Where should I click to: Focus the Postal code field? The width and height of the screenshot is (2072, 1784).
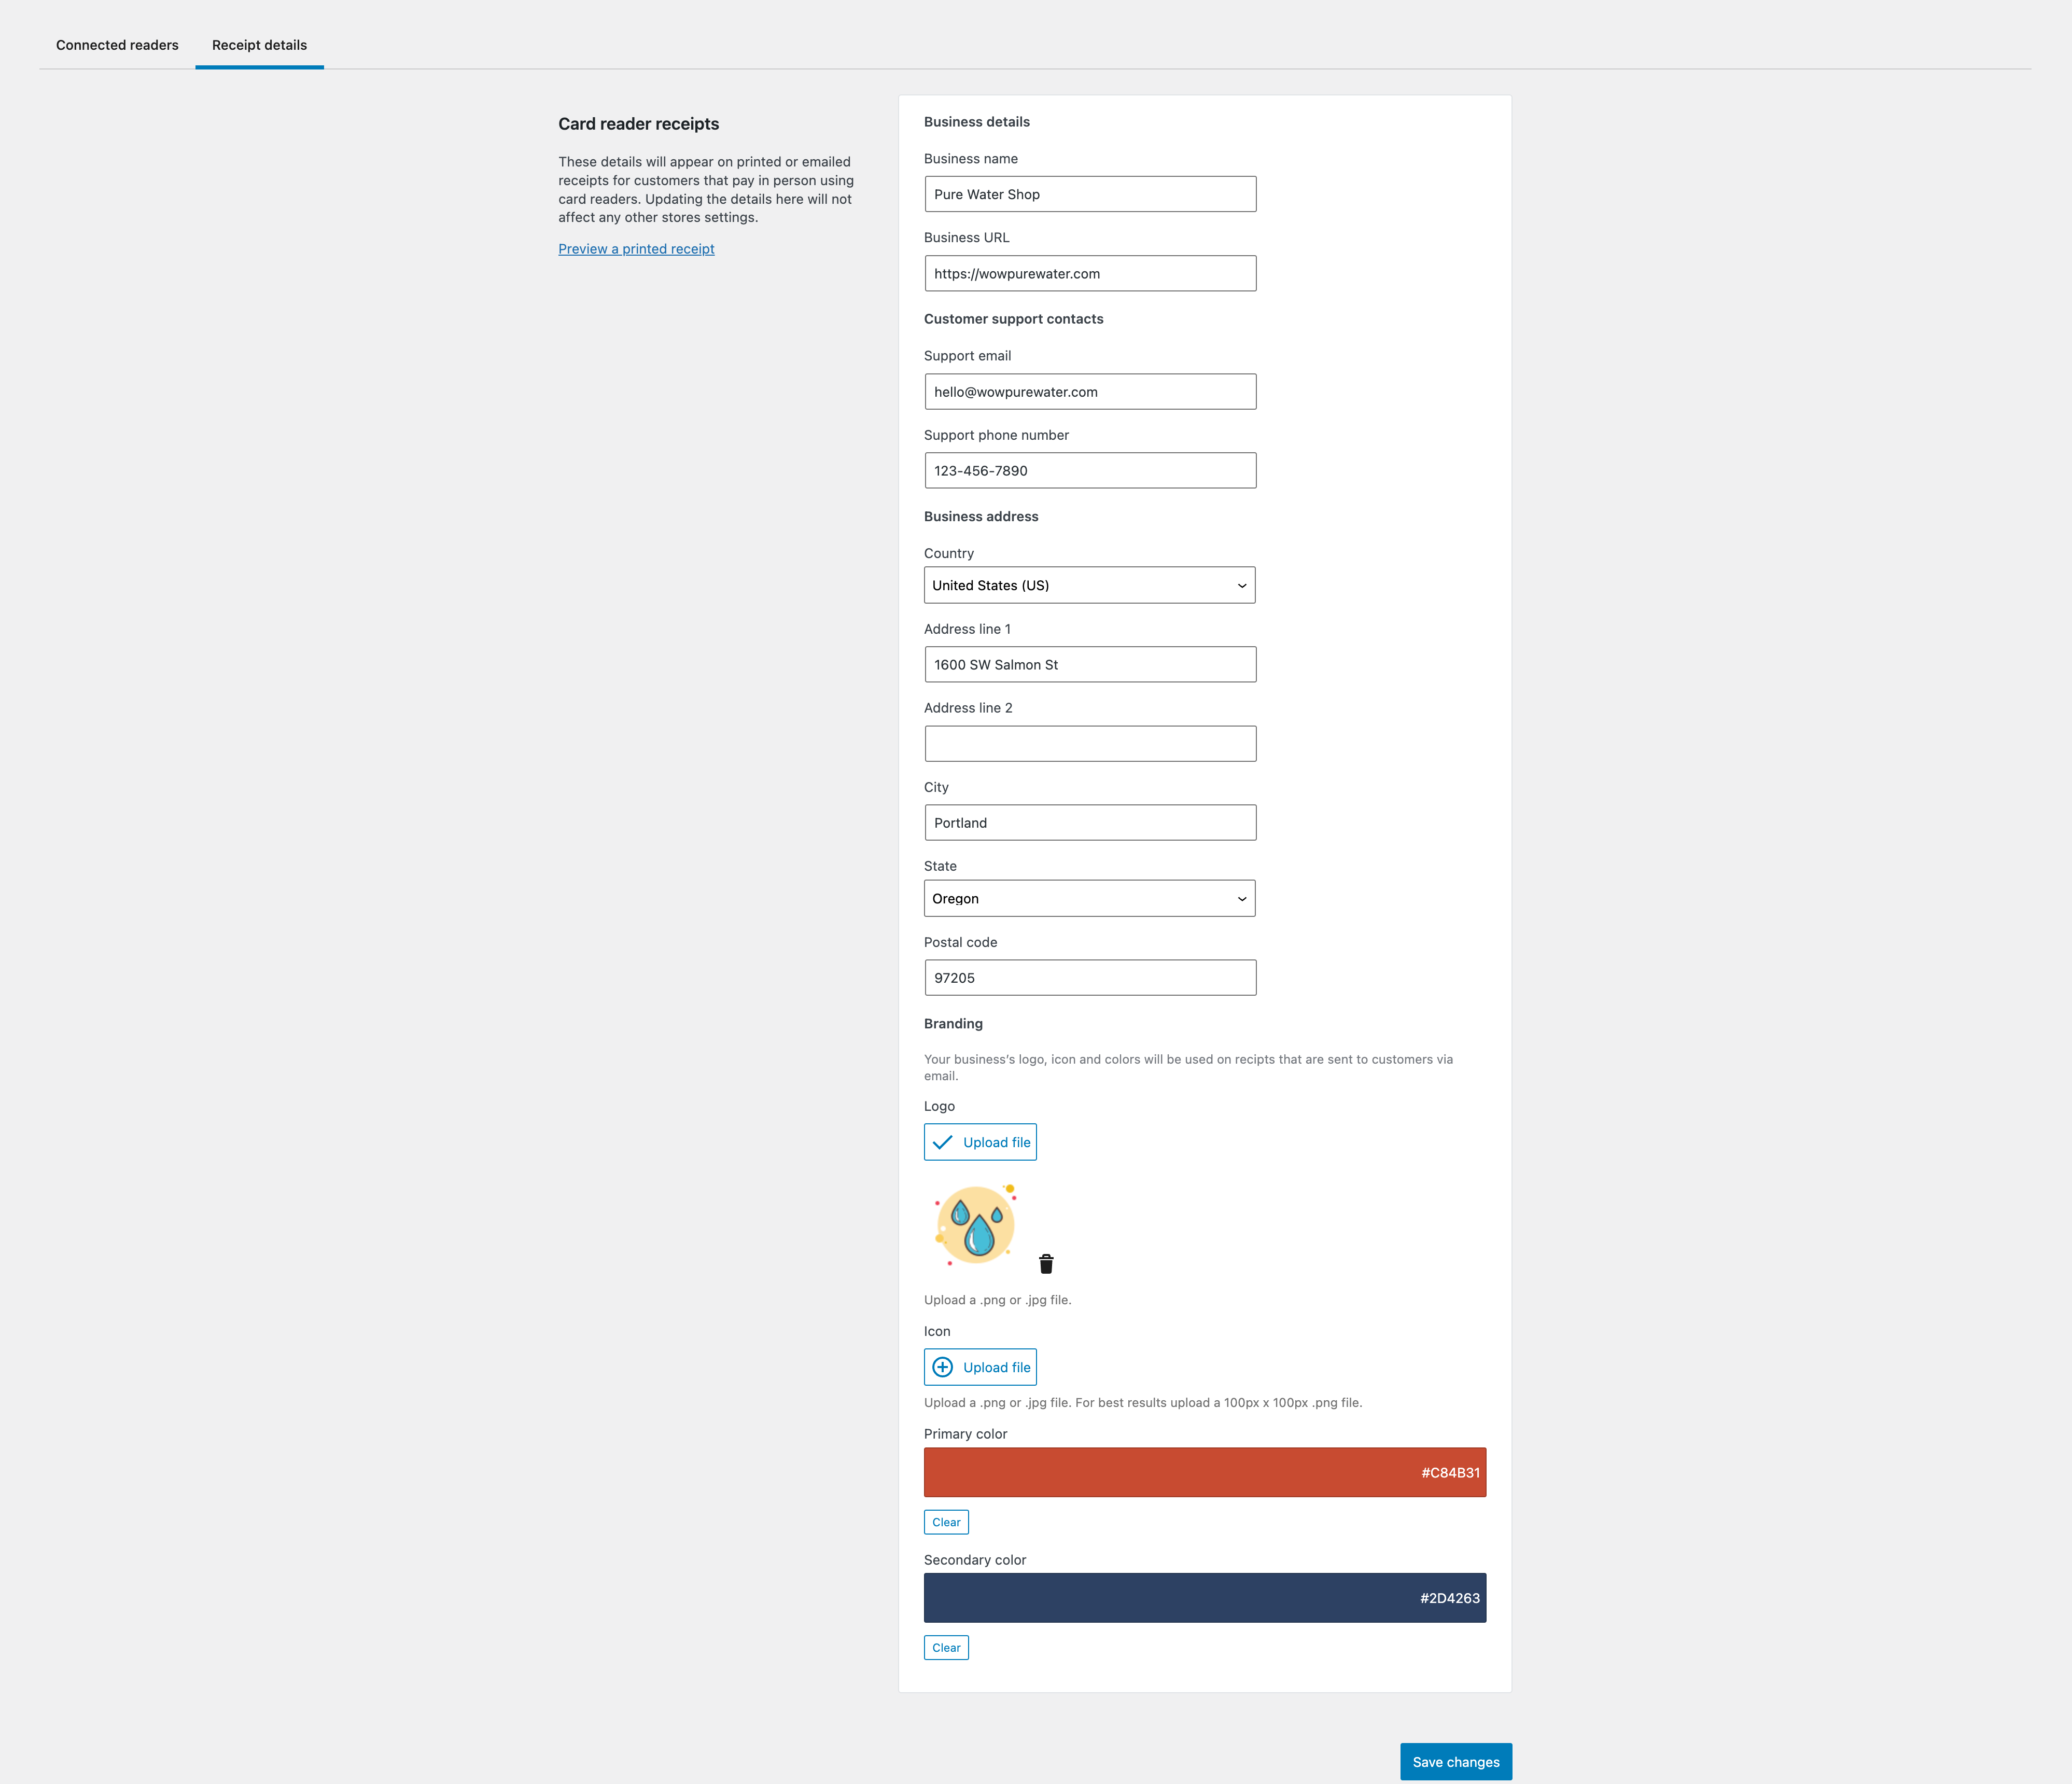pyautogui.click(x=1090, y=977)
